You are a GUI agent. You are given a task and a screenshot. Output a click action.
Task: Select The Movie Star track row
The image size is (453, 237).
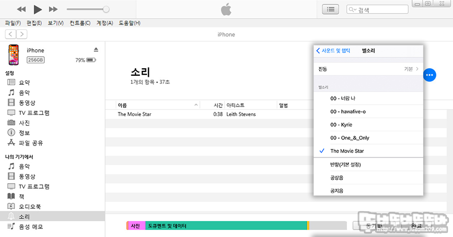209,114
